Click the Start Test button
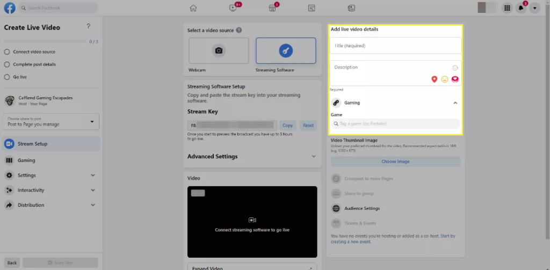 [x=60, y=262]
